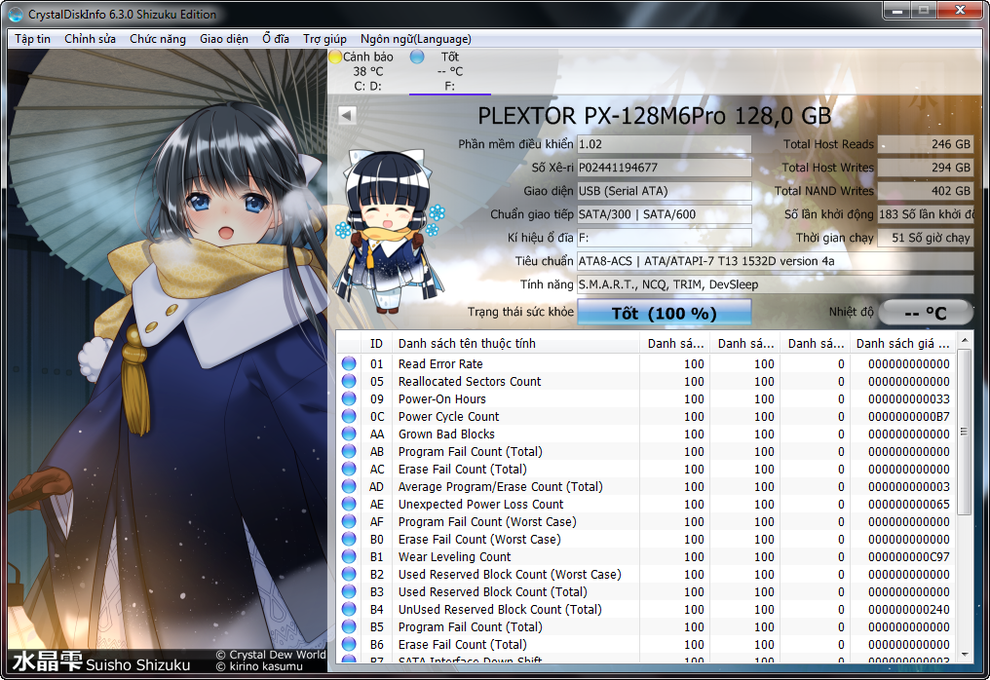
Task: Click the features field S.M.A.R.T., NCQ, TRIM, DevSleep
Action: (776, 284)
